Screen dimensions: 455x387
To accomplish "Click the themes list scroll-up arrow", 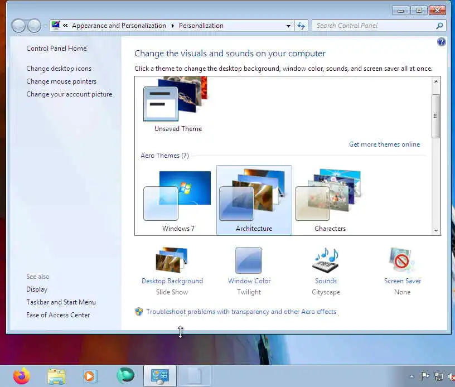I will pyautogui.click(x=436, y=81).
